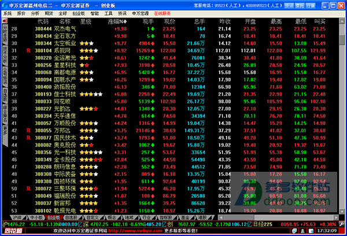The image size is (347, 236).
Task: Click the red R marker beside 300055 万邦达
Action: coord(28,130)
